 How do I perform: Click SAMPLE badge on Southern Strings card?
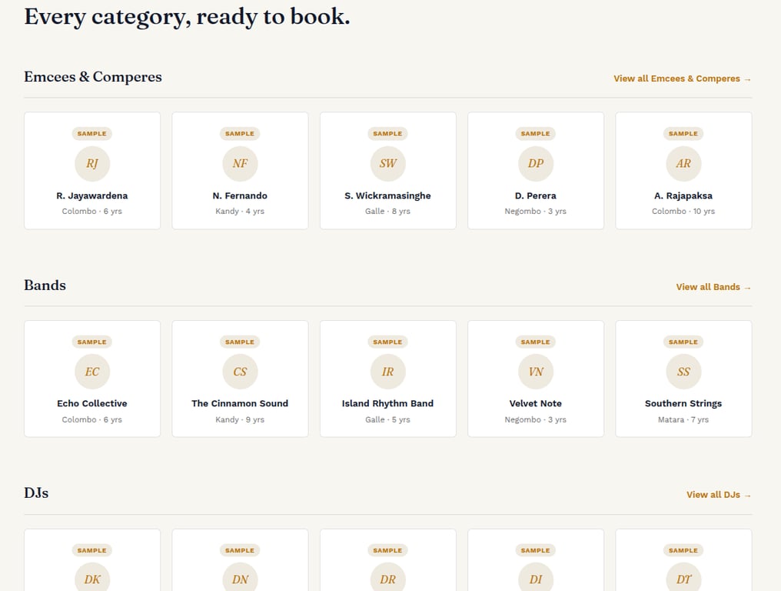point(683,342)
